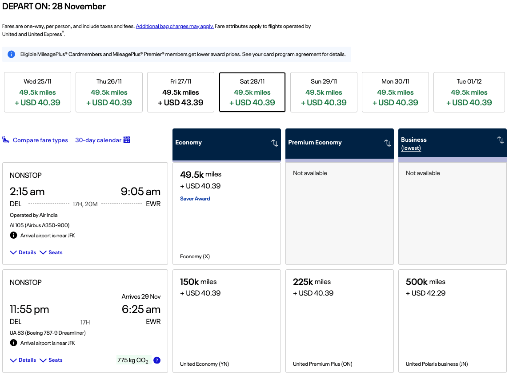Click info icon on AI 105 arrival airport note
The image size is (509, 376).
13,235
